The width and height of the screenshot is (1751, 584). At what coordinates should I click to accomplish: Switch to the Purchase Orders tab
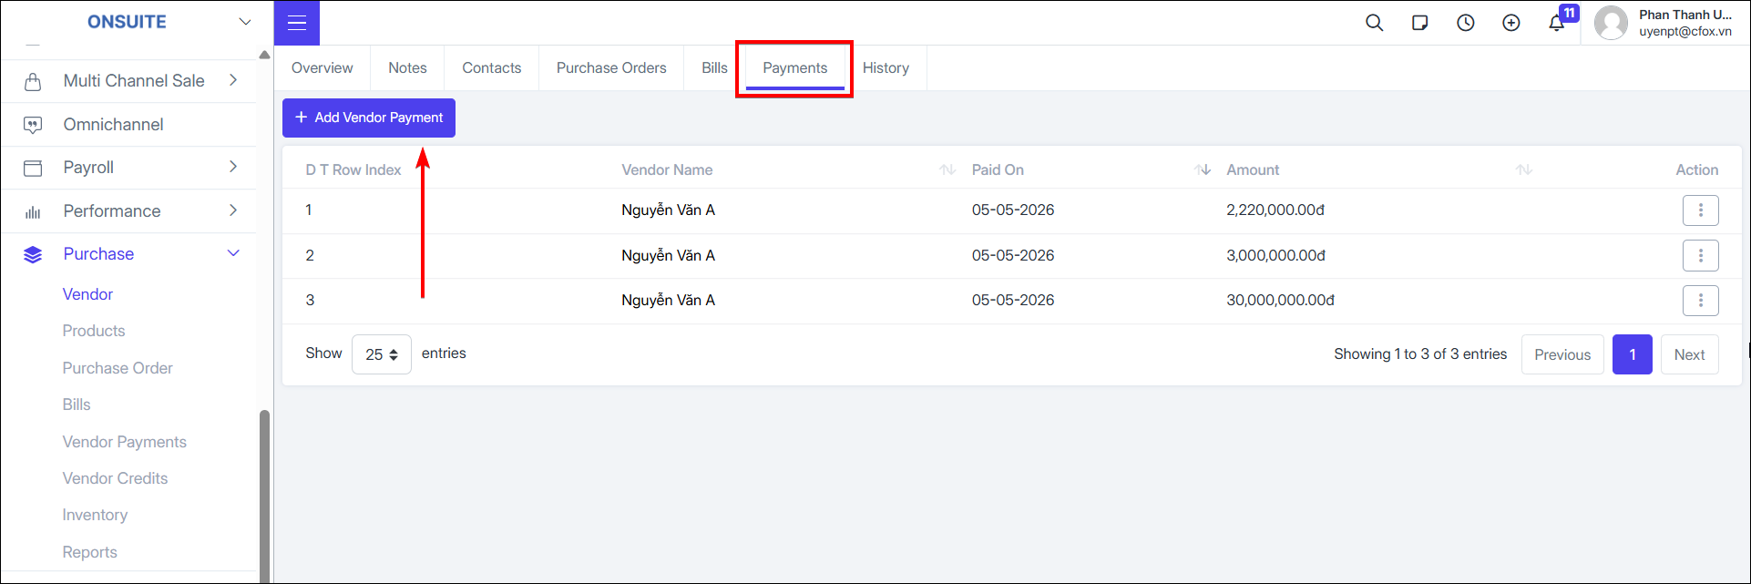(x=611, y=68)
